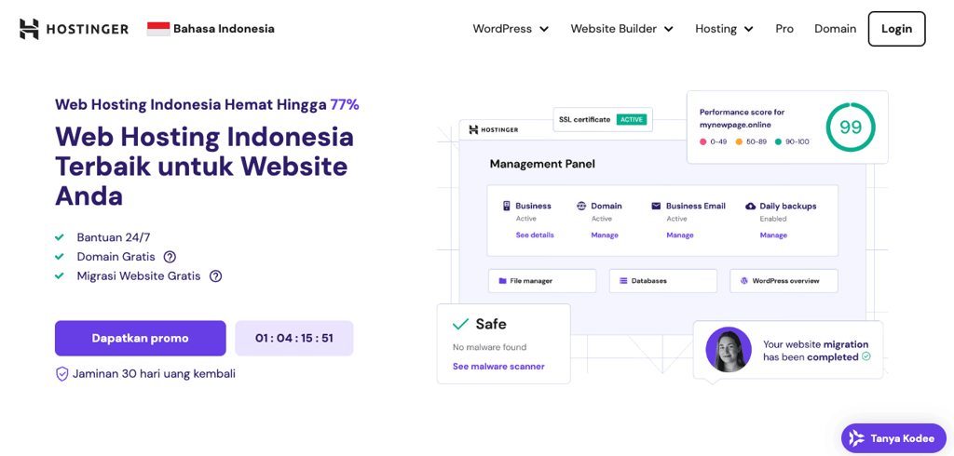Image resolution: width=954 pixels, height=456 pixels.
Task: Click pink 0-49 score legend dot
Action: click(703, 141)
